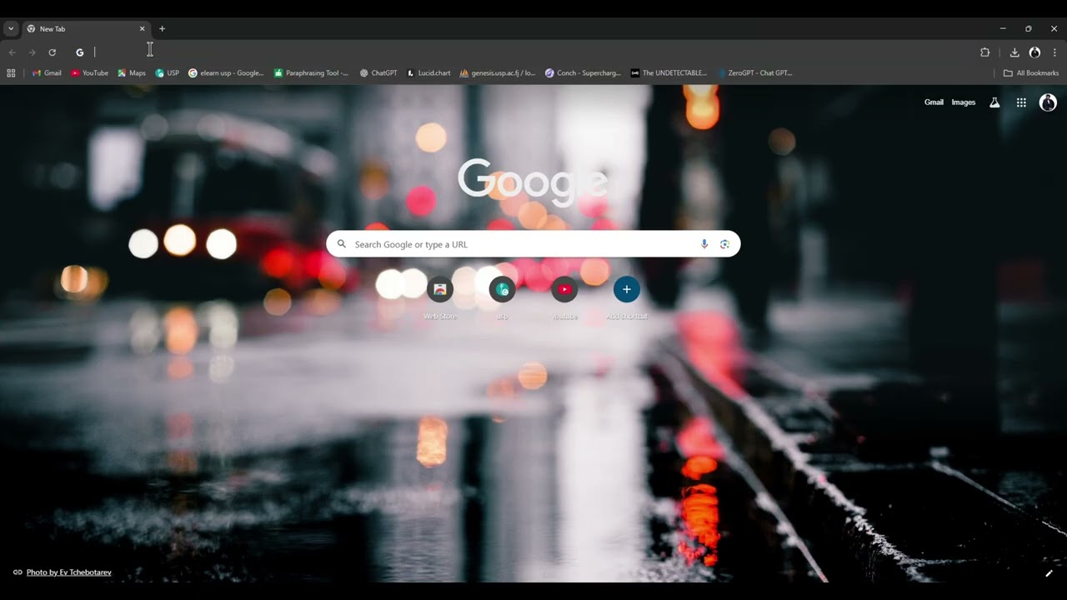1067x600 pixels.
Task: Open the tab search dropdown arrow
Action: click(11, 28)
